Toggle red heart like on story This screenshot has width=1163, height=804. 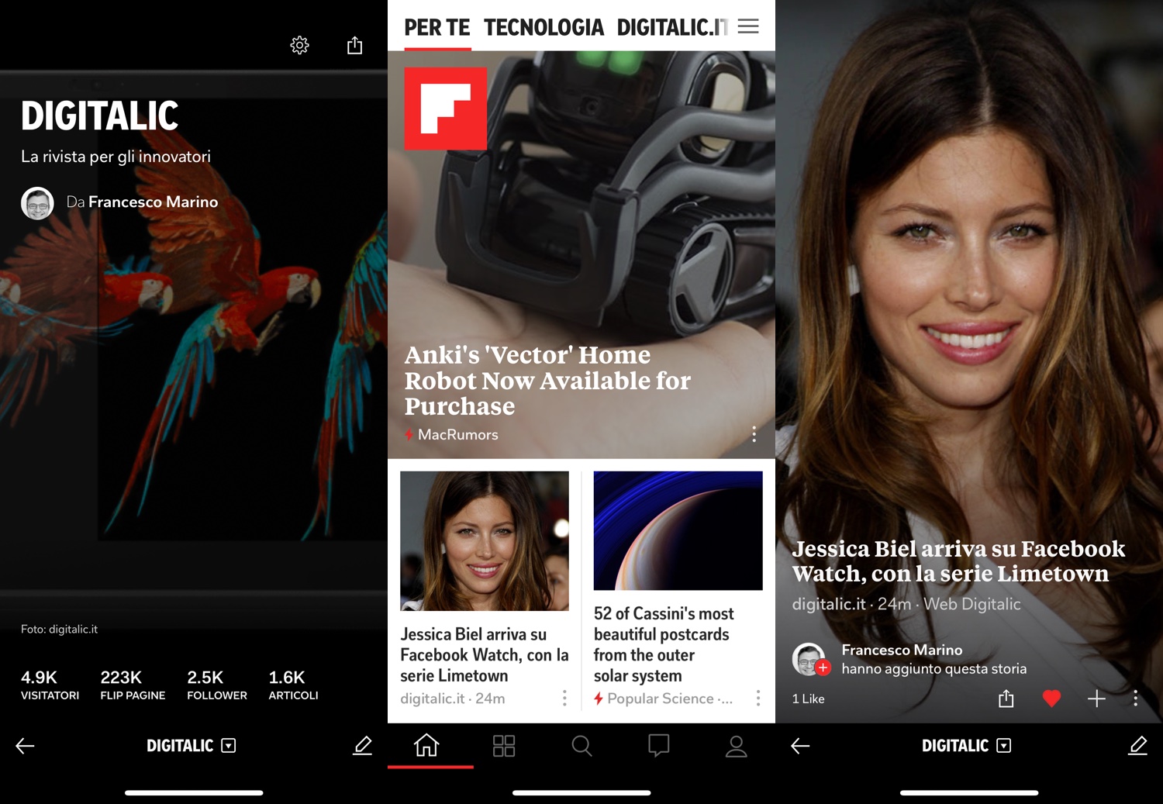1051,699
